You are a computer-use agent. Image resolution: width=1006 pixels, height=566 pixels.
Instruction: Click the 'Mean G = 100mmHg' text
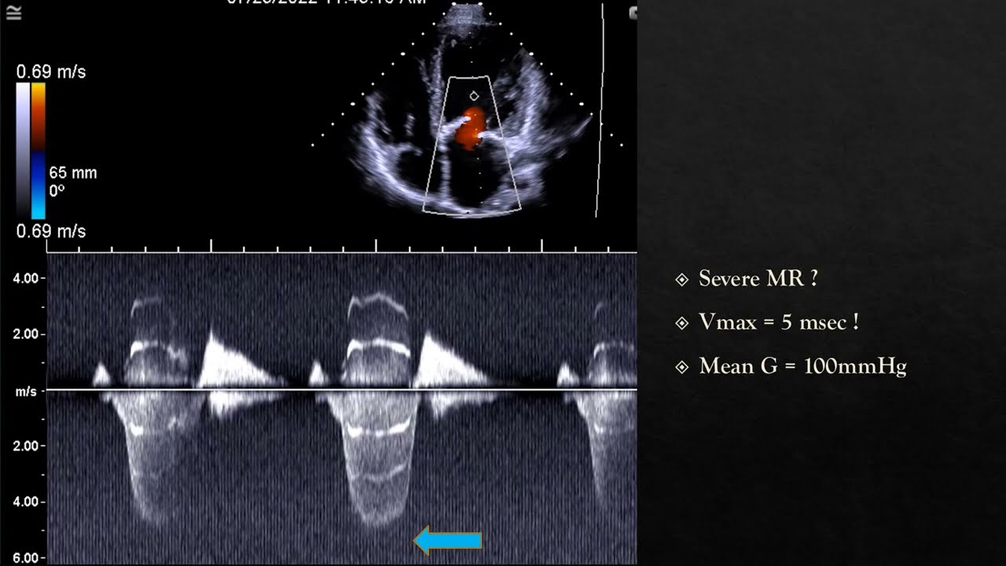click(802, 366)
